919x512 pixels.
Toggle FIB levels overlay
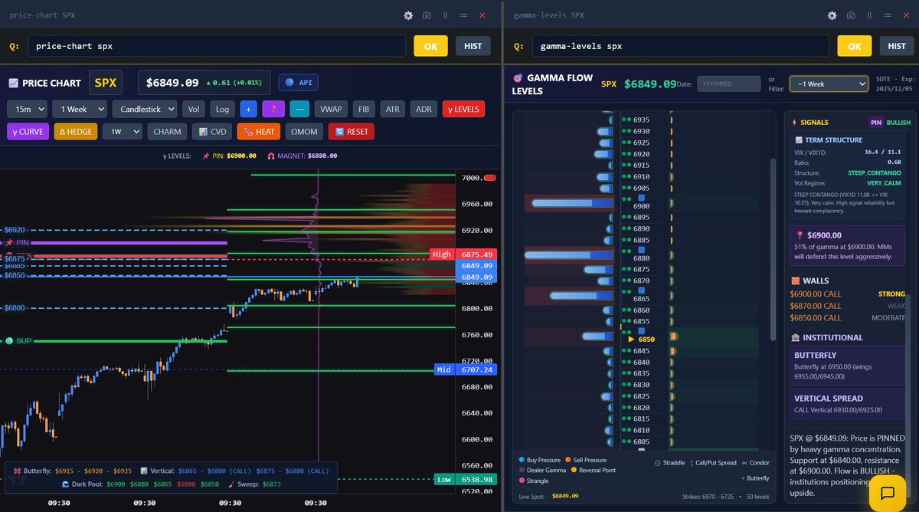(x=364, y=110)
